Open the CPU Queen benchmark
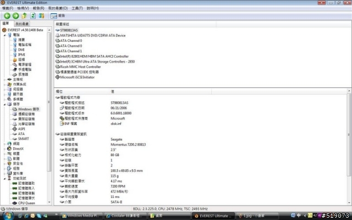Screen dimensions: 352x220 point(26,203)
